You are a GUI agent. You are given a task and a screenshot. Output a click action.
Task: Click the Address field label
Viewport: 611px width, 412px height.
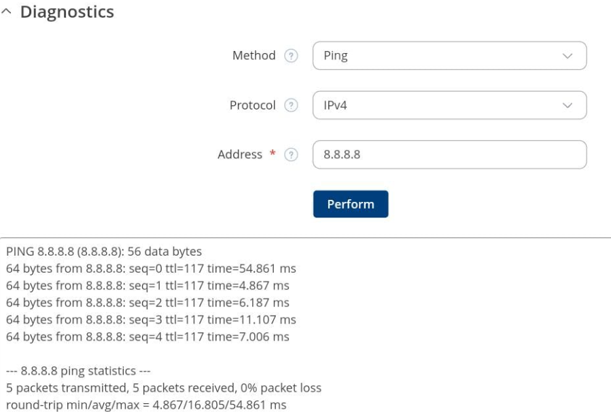click(239, 154)
